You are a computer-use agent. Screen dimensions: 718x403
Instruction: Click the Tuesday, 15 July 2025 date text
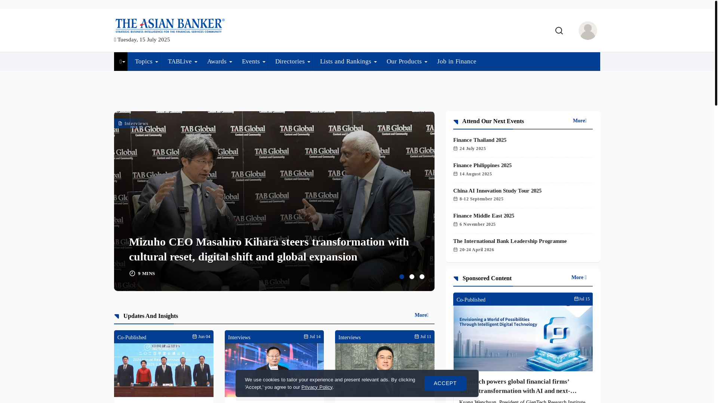pyautogui.click(x=144, y=40)
